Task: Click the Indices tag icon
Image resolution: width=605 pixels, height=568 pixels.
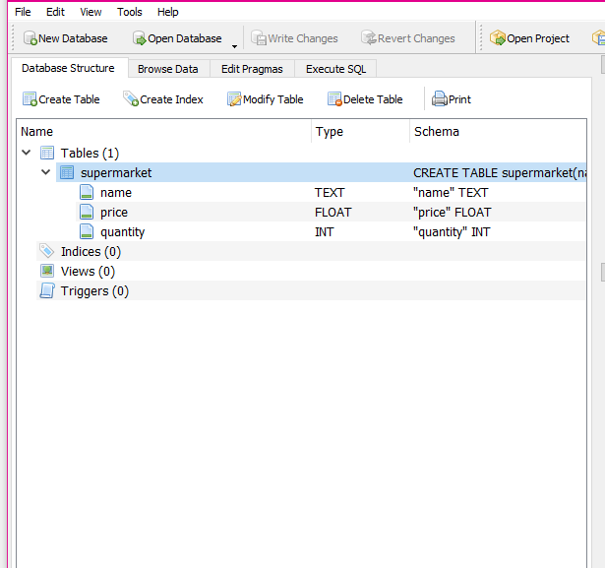Action: point(47,251)
